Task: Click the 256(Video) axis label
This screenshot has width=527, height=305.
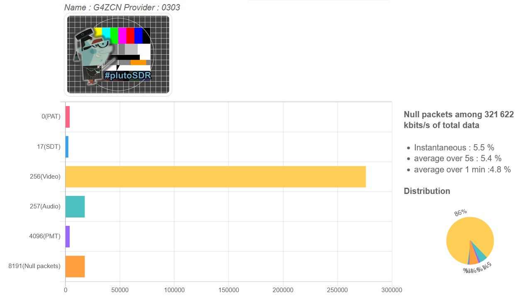Action: [45, 177]
